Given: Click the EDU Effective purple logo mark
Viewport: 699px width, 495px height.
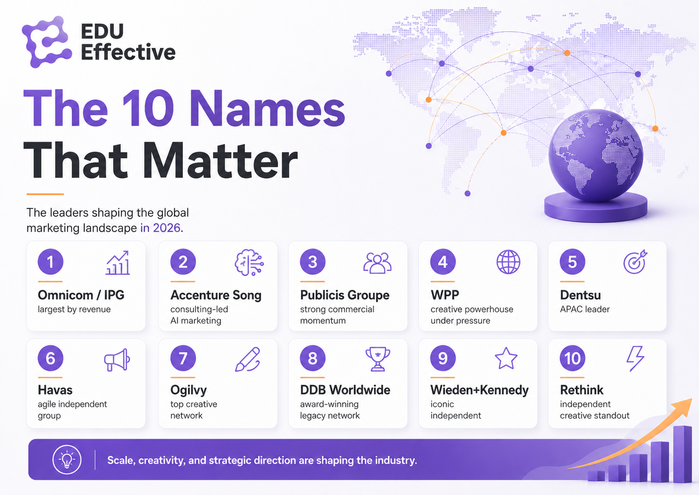Looking at the screenshot, I should (x=47, y=42).
